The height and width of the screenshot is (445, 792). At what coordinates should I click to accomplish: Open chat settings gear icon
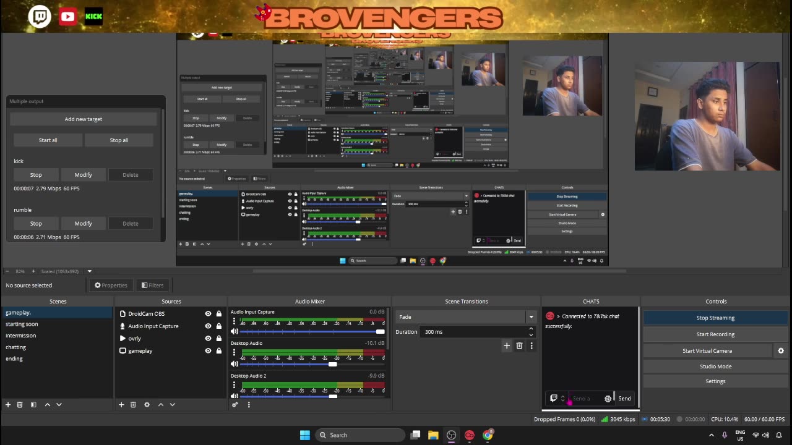608,399
